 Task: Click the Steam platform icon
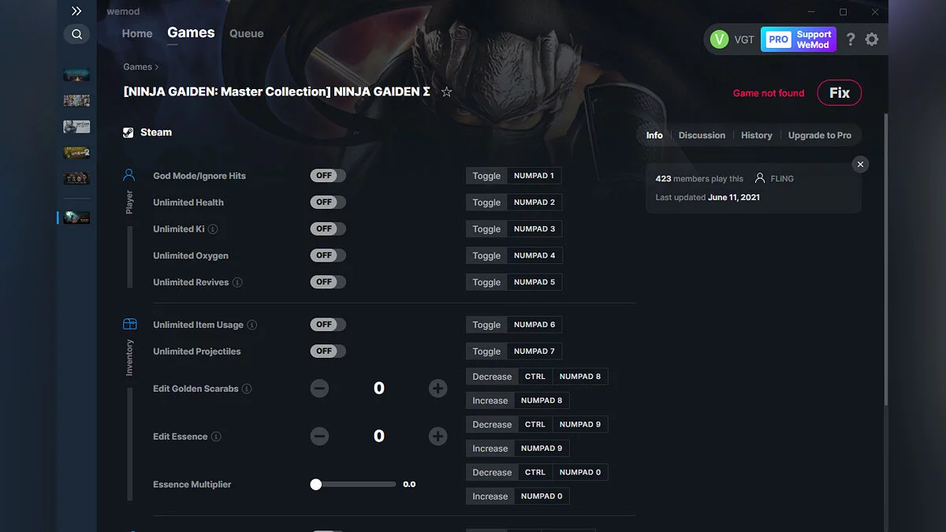pyautogui.click(x=128, y=132)
